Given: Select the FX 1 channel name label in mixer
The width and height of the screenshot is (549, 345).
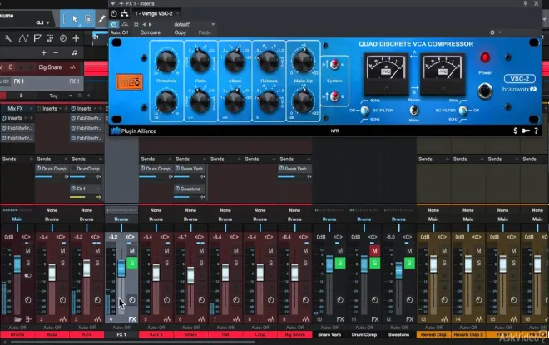Looking at the screenshot, I should [x=121, y=334].
